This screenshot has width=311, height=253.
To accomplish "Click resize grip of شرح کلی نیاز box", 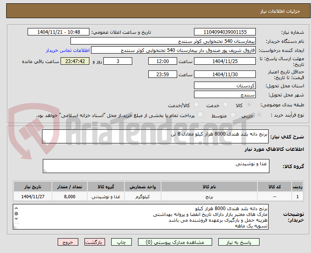I will point(44,141).
